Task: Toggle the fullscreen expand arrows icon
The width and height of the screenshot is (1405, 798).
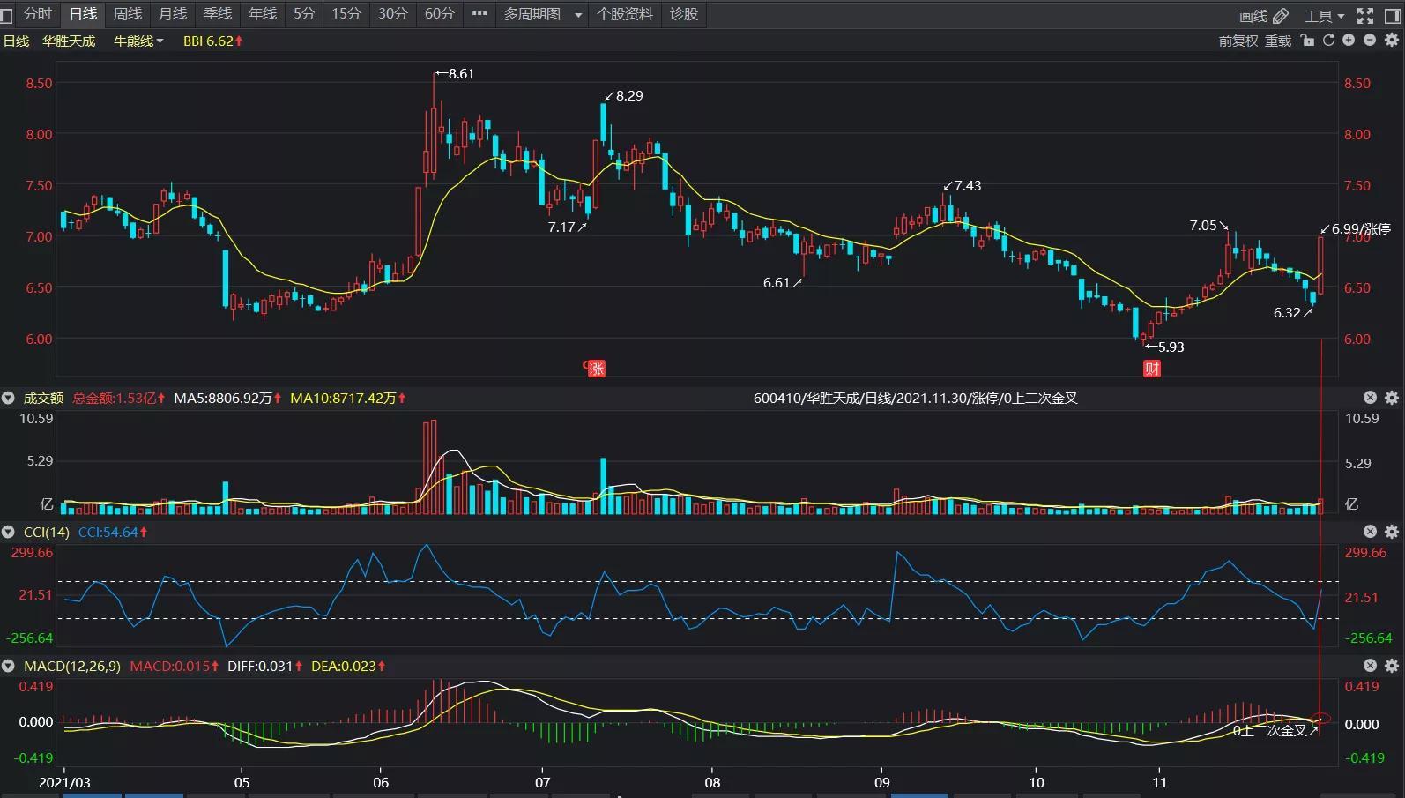Action: pyautogui.click(x=1365, y=16)
